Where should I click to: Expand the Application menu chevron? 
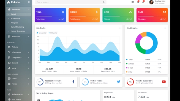coord(28,37)
